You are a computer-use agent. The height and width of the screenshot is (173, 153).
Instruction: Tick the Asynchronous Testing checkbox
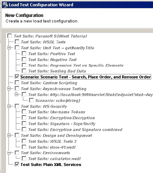click(x=17, y=88)
